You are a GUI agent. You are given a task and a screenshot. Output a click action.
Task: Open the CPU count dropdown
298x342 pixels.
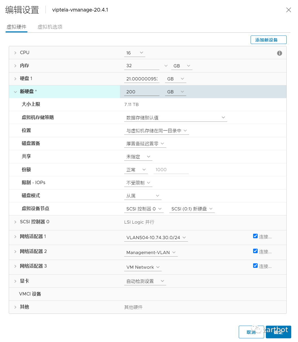point(135,53)
